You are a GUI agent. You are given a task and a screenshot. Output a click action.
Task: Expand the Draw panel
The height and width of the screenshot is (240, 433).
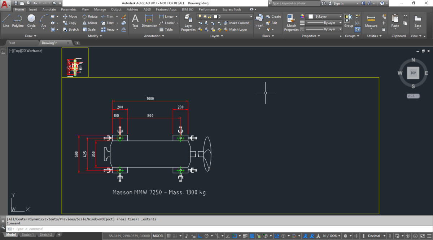31,36
